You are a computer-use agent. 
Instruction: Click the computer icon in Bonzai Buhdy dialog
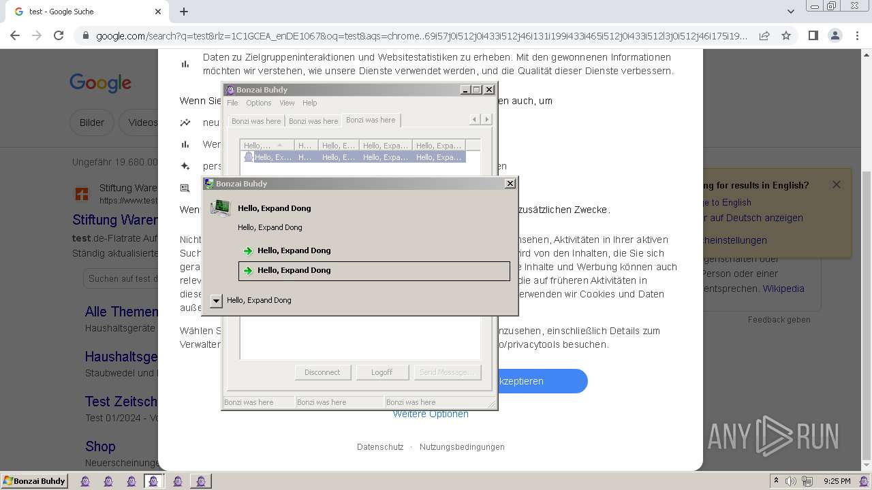220,208
